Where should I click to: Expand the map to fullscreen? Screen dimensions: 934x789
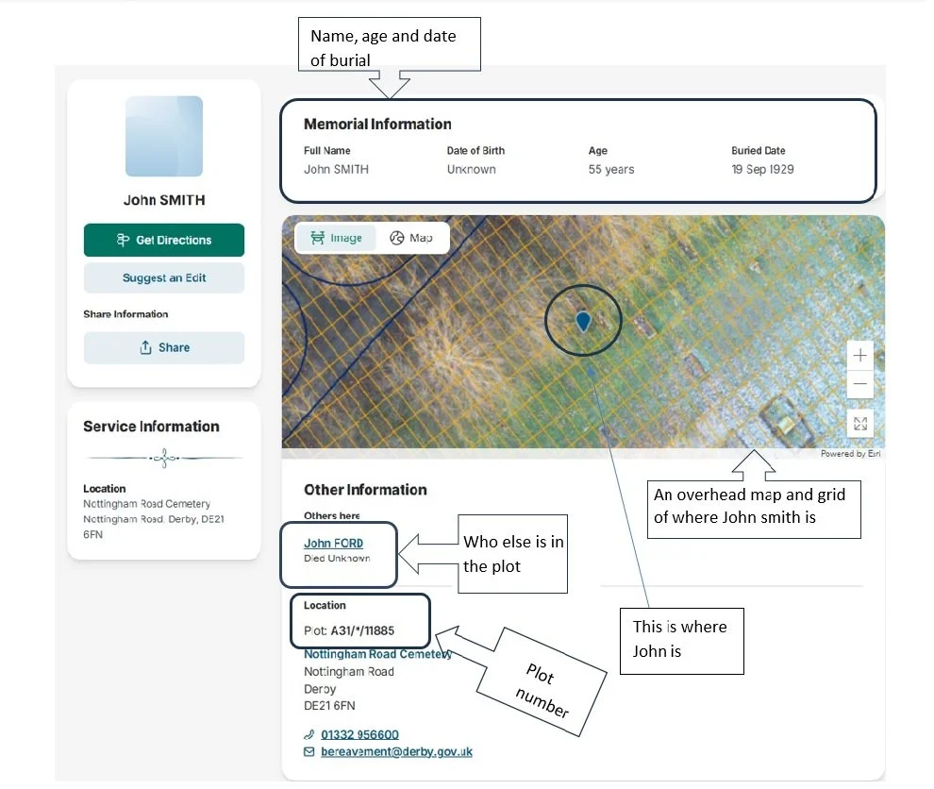tap(860, 424)
